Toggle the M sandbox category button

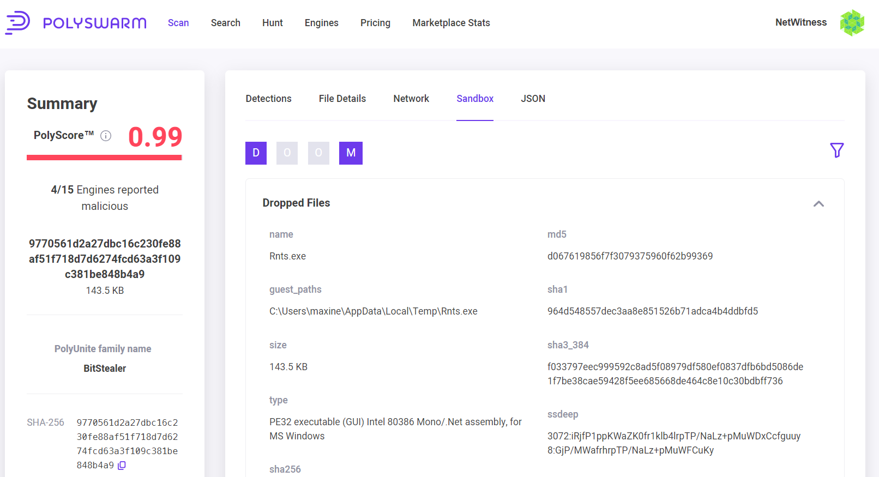(351, 153)
